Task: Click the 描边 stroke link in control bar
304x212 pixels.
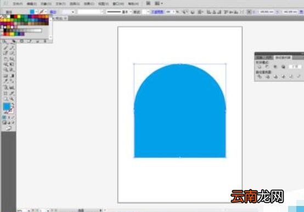Action: (x=53, y=12)
